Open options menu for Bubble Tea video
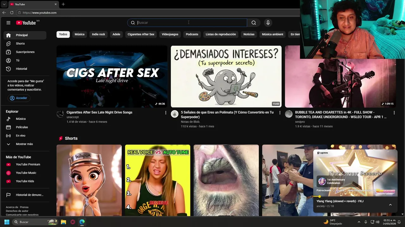Viewport: 405px width, 227px height. [394, 113]
